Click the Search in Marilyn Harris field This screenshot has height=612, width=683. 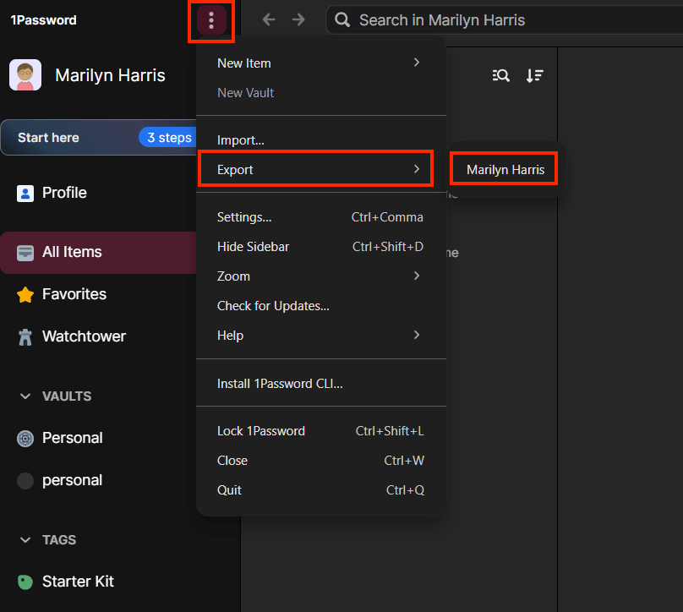click(505, 19)
